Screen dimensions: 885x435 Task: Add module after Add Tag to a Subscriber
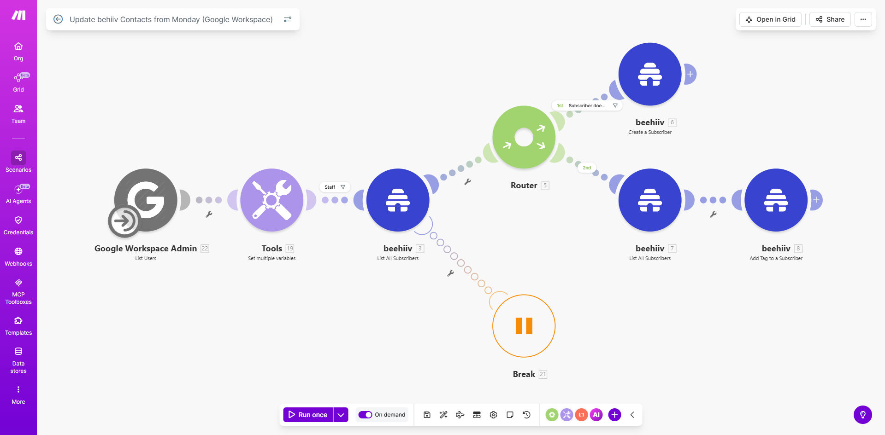(816, 200)
